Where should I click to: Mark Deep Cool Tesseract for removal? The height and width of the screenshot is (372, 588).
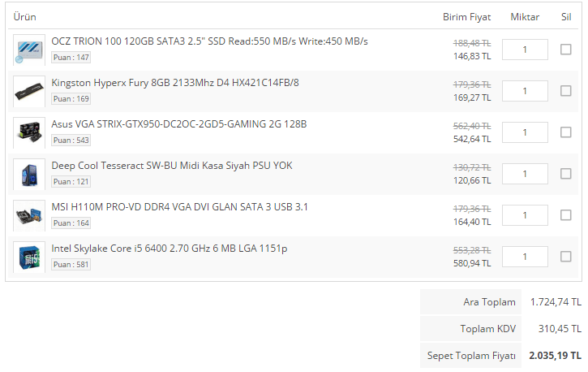click(x=566, y=174)
